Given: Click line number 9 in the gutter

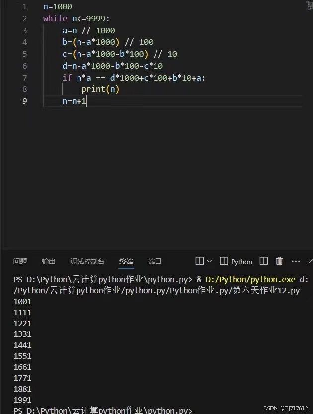Looking at the screenshot, I should 25,101.
